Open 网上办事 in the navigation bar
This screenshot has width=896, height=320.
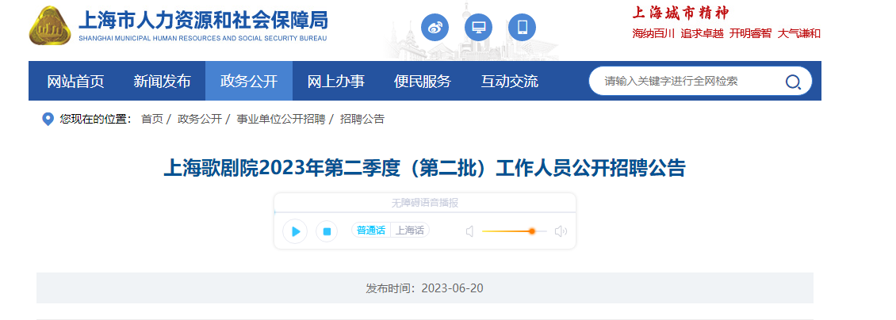[x=336, y=81]
